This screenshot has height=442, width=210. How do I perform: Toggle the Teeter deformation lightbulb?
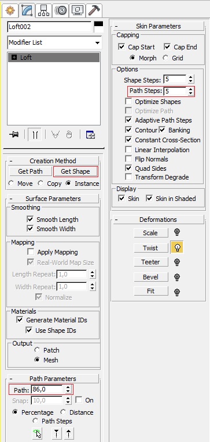[177, 262]
